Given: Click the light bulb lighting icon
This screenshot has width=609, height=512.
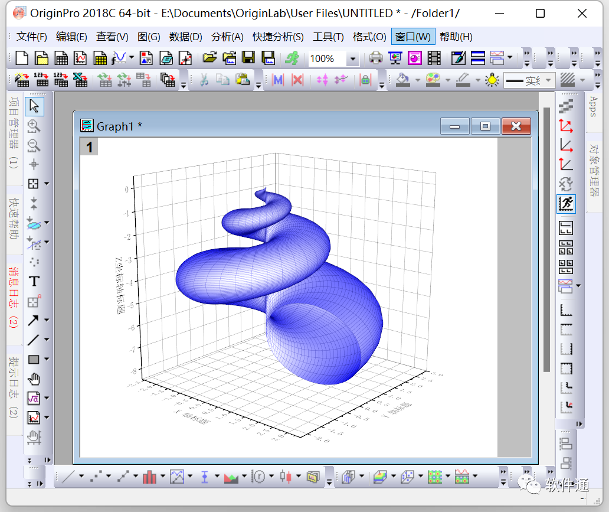Looking at the screenshot, I should click(x=493, y=80).
